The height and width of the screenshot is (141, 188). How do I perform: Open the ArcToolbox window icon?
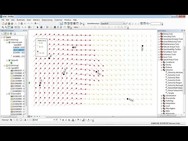74,23
